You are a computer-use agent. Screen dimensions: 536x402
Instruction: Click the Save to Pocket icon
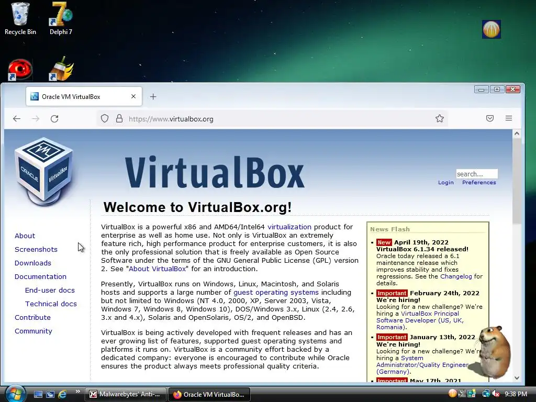click(x=490, y=118)
